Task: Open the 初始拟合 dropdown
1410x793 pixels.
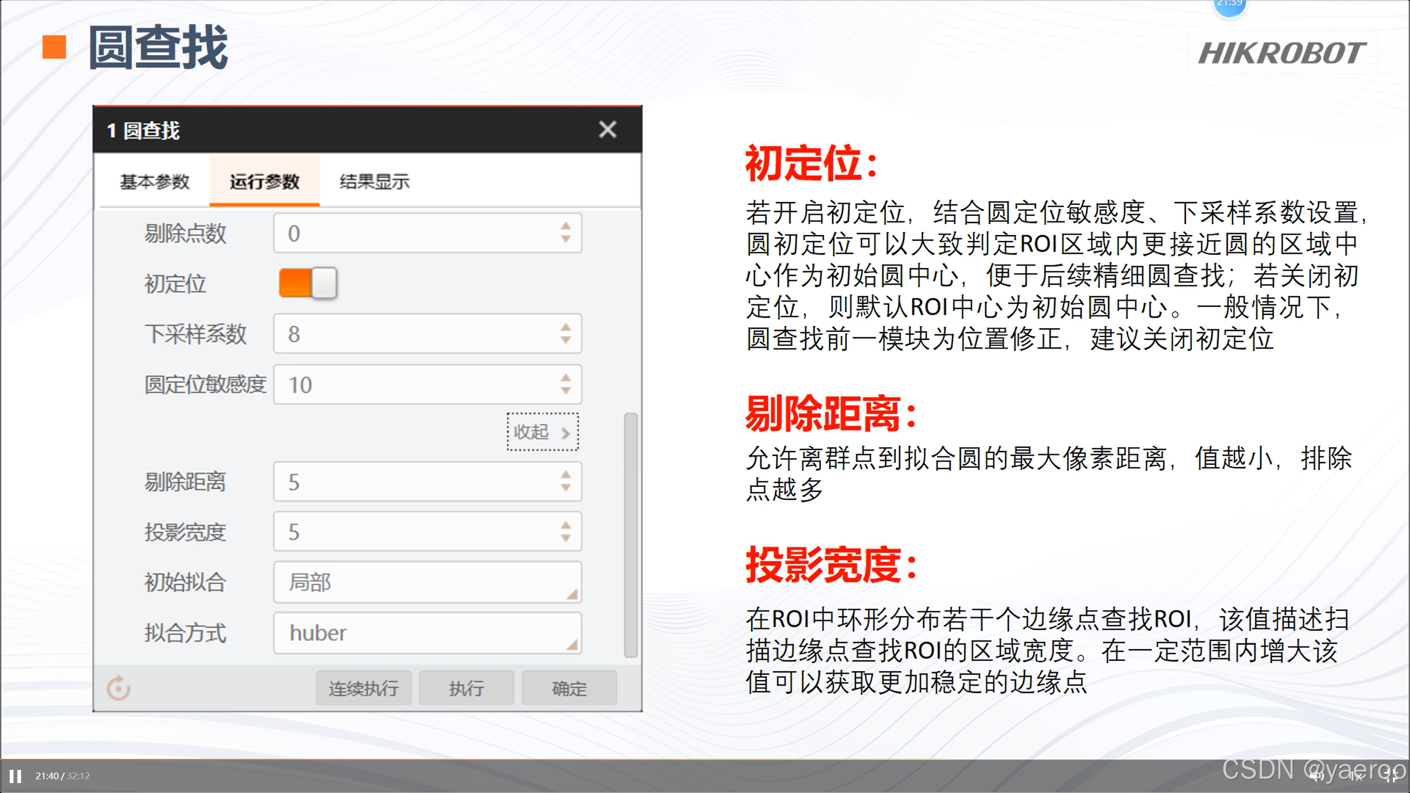Action: [427, 583]
